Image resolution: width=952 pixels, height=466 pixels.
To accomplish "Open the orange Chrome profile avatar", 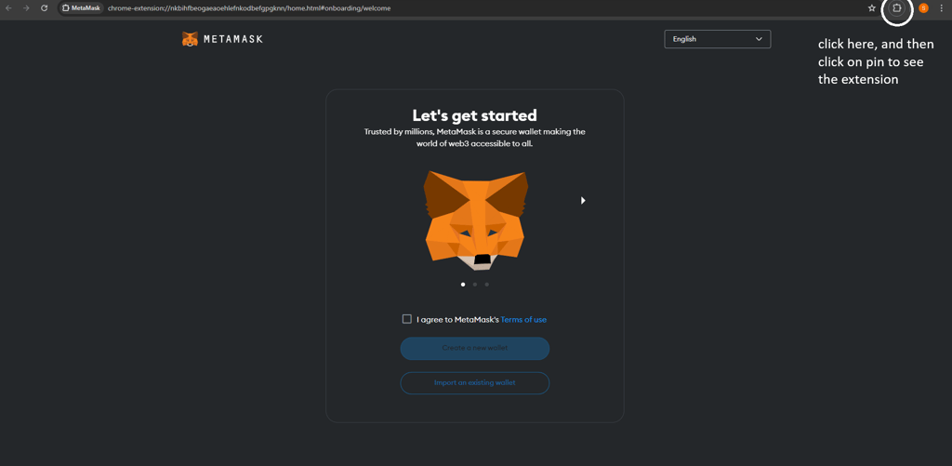I will (923, 8).
